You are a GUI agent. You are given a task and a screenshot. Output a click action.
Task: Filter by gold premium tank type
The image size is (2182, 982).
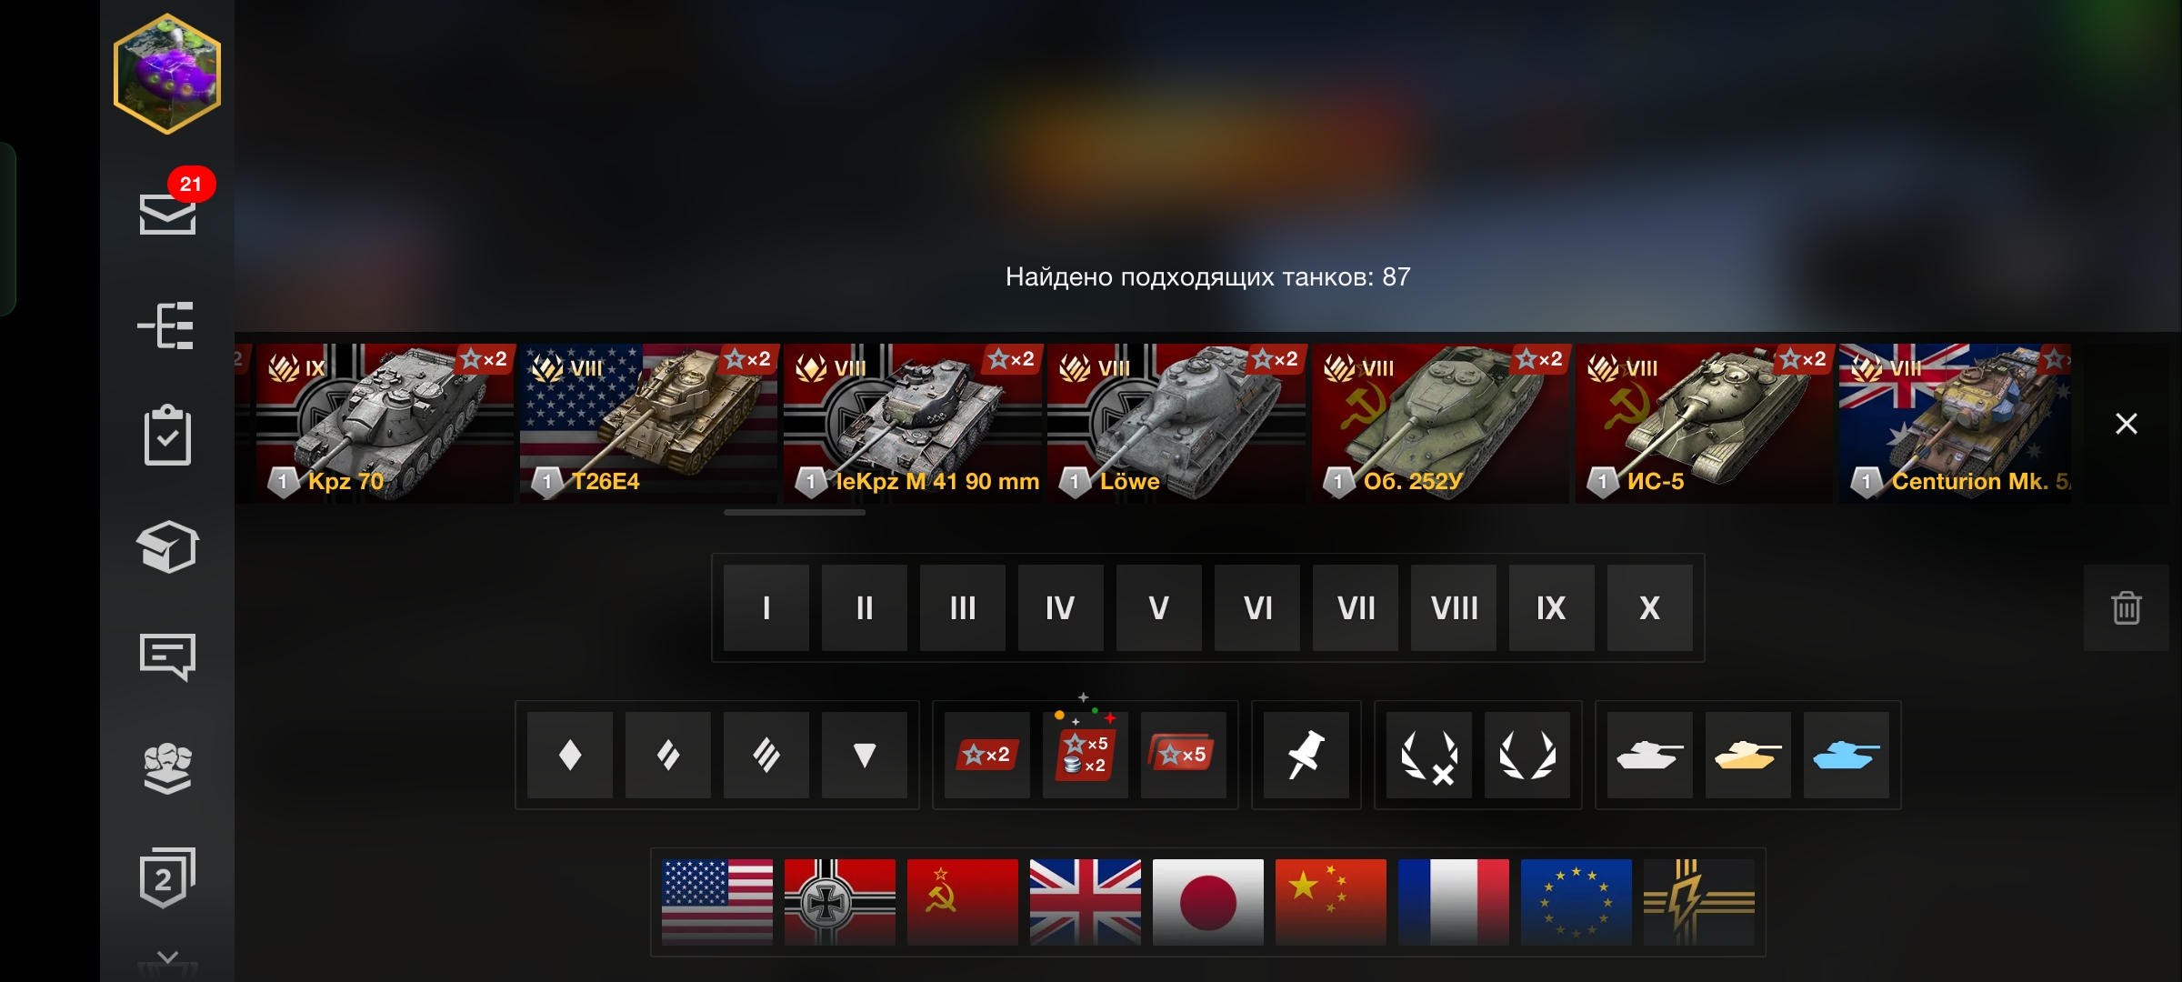[x=1747, y=755]
